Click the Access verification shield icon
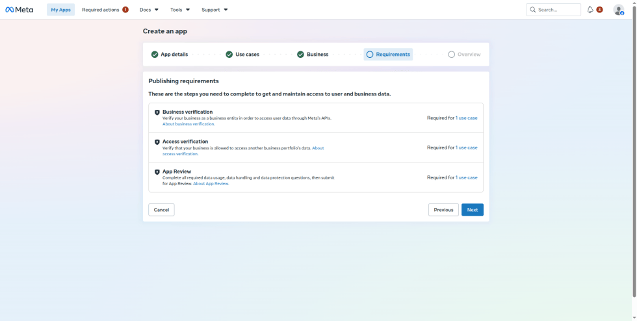The width and height of the screenshot is (637, 321). (x=157, y=142)
